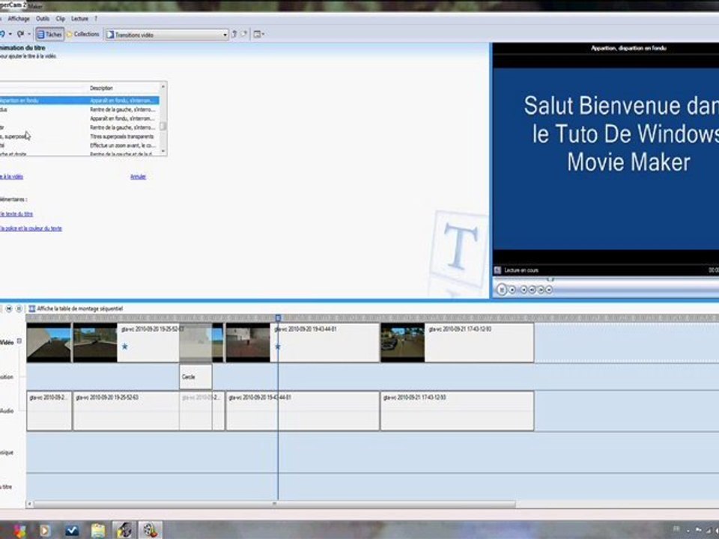Select the 'Effectue un zoom avant' animation row
This screenshot has width=719, height=539.
[x=79, y=145]
